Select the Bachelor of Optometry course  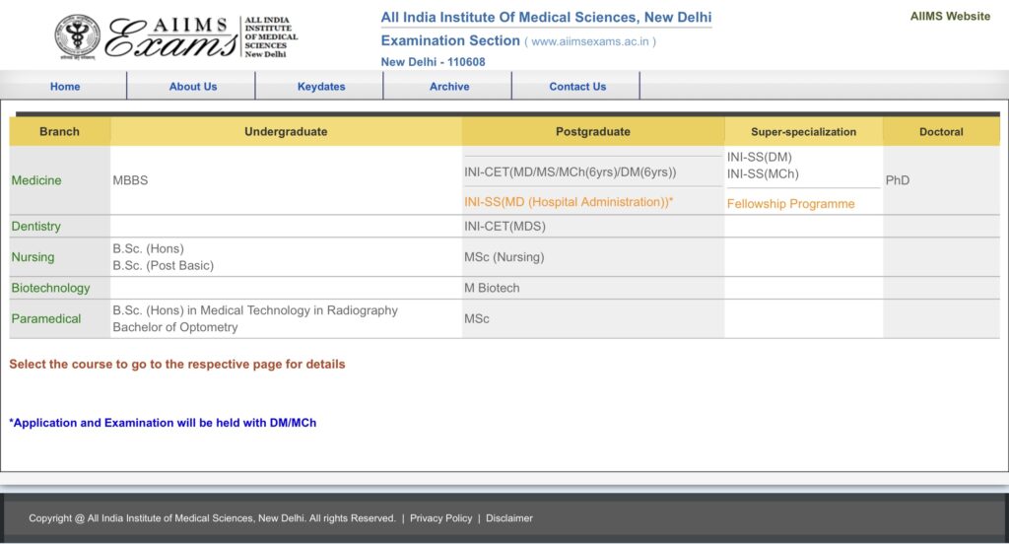[x=175, y=327]
